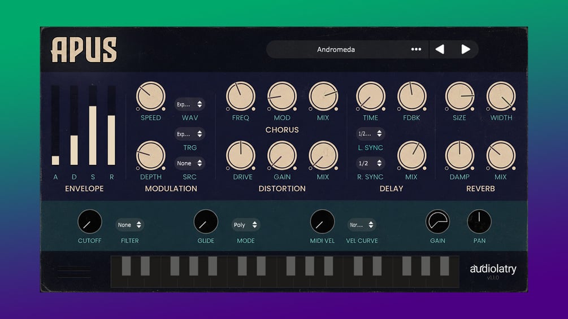Click the Reverb DAMP knob
This screenshot has width=568, height=319.
tap(459, 155)
